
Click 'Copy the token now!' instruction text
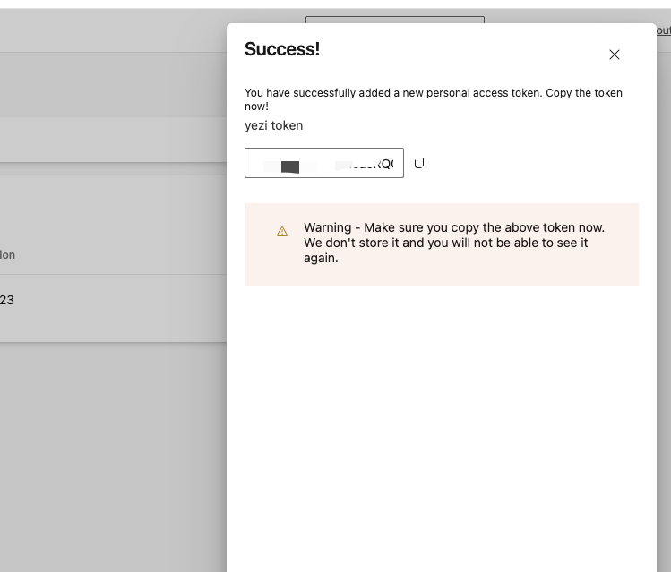click(x=573, y=93)
